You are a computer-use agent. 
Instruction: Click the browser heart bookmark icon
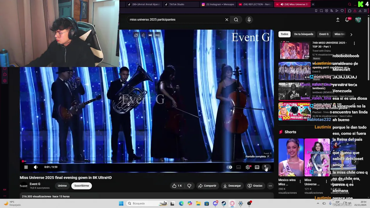pos(342,11)
